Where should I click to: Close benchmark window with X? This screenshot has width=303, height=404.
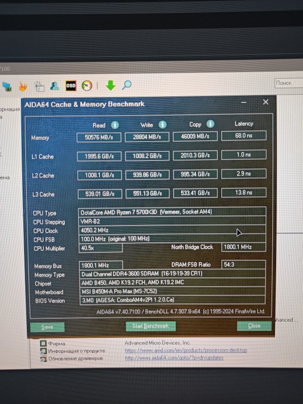[266, 102]
